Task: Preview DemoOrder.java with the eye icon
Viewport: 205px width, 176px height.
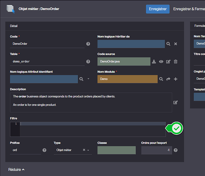Action: (161, 62)
